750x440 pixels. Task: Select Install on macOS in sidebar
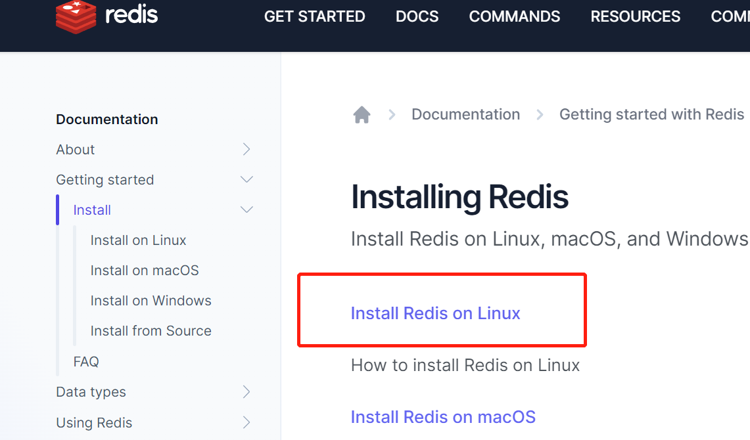click(x=145, y=271)
